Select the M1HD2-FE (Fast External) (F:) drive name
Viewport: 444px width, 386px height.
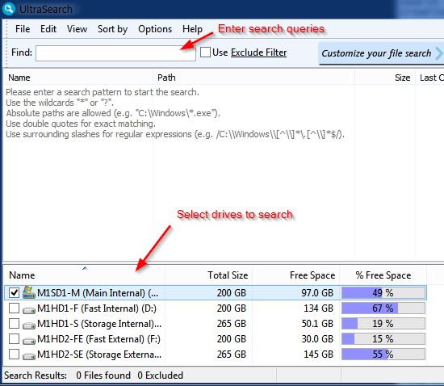[98, 339]
